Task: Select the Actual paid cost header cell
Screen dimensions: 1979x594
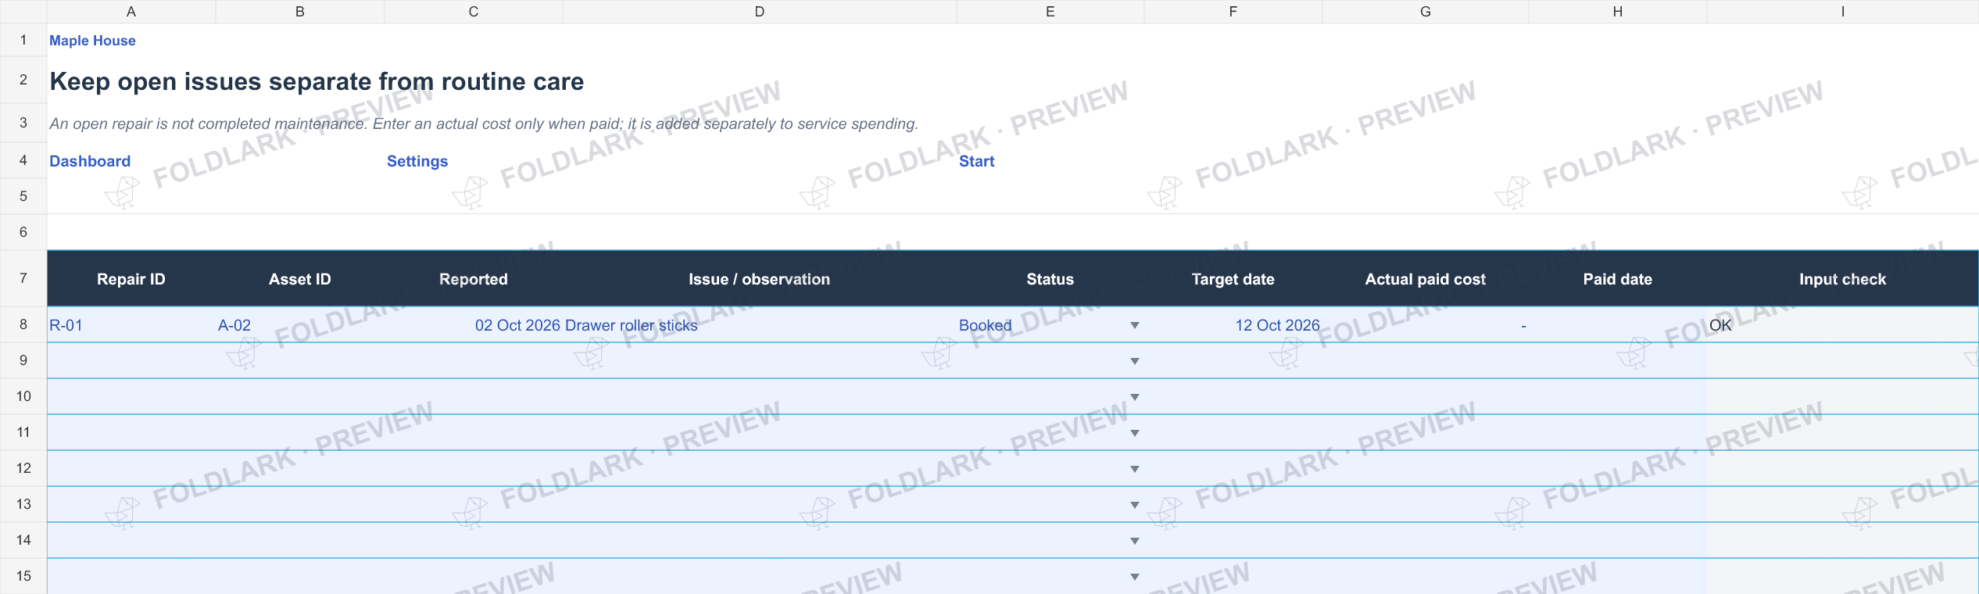Action: click(1426, 279)
